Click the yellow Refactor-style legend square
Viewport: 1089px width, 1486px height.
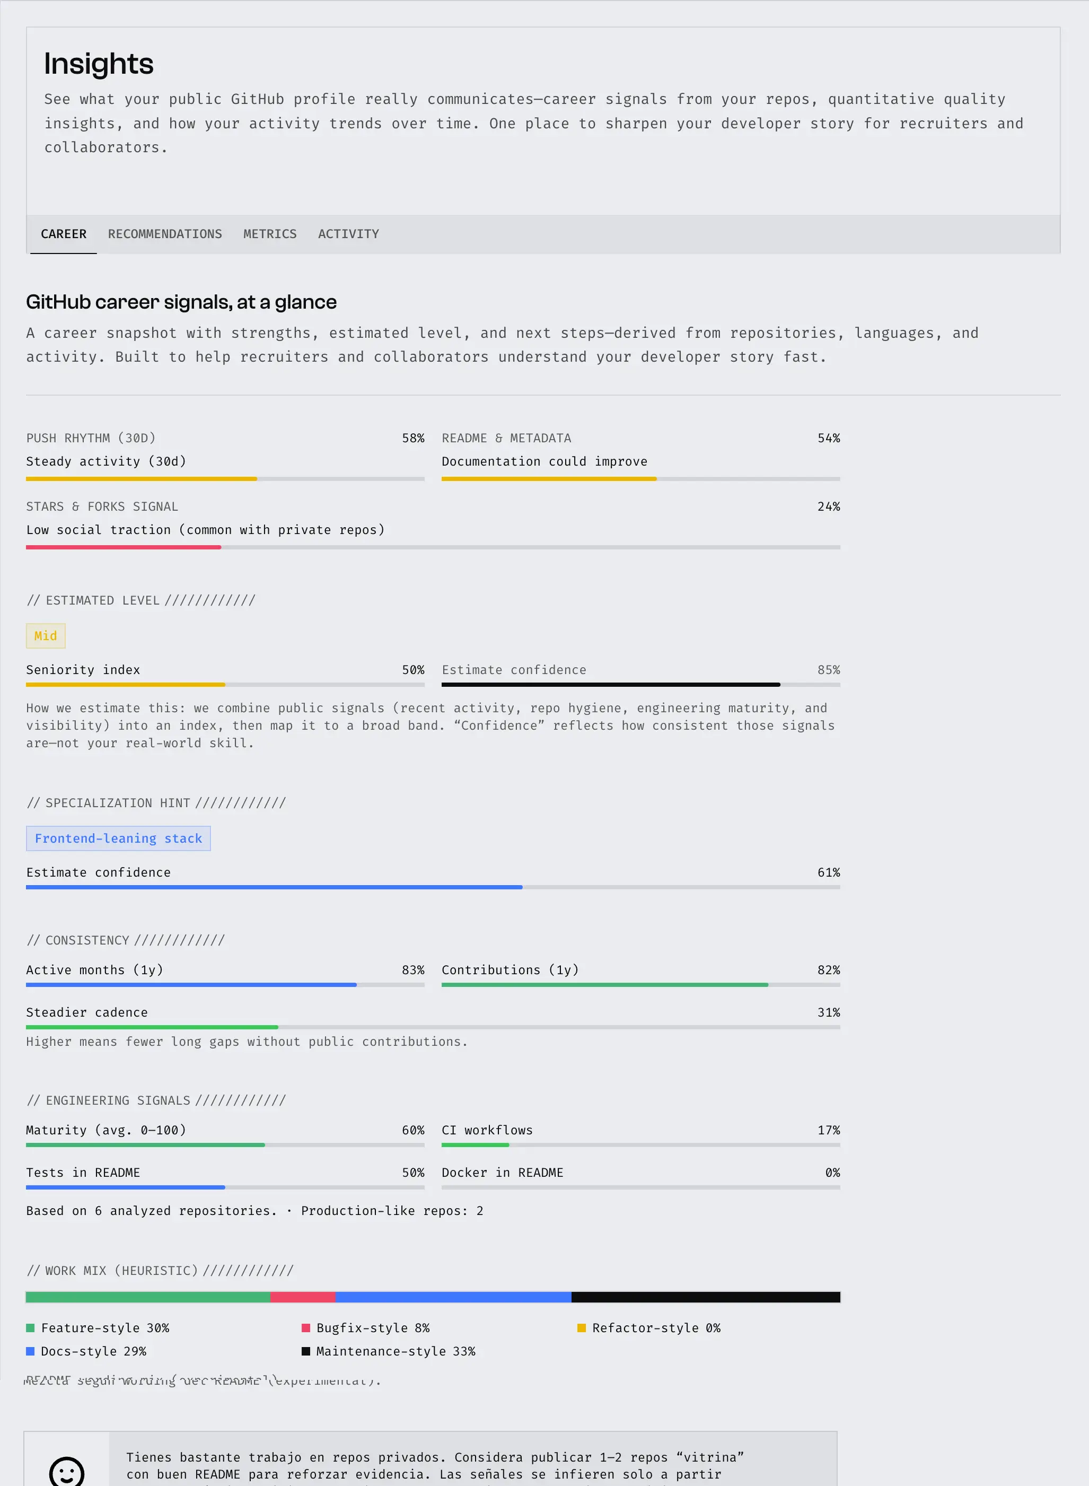tap(581, 1328)
